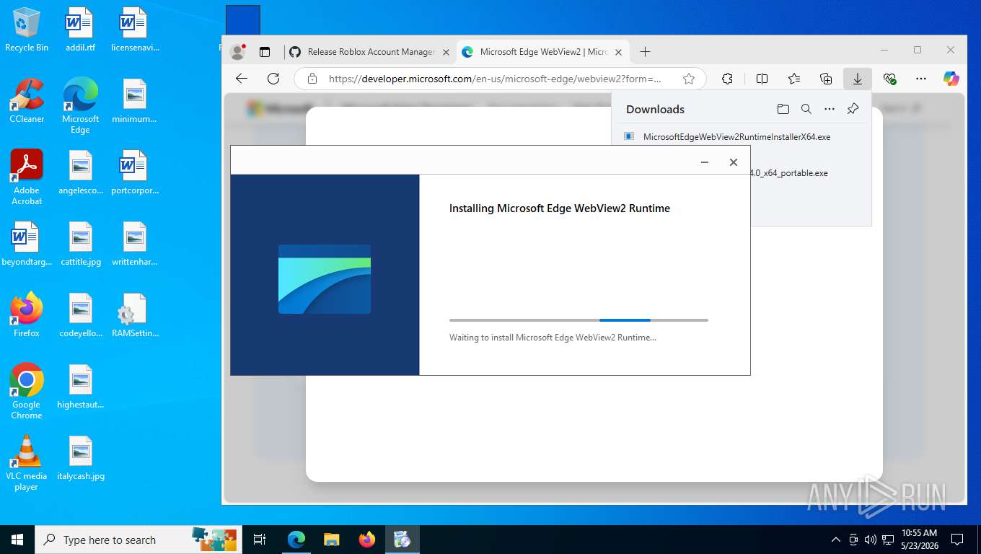Open Browser essentials heart icon
The width and height of the screenshot is (981, 554).
click(x=889, y=79)
